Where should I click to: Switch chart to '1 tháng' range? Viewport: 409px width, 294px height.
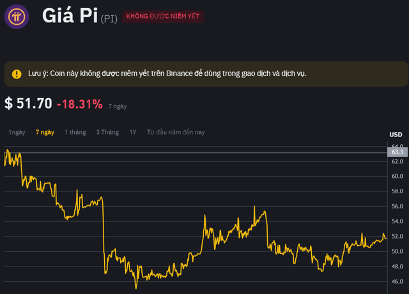tap(75, 132)
